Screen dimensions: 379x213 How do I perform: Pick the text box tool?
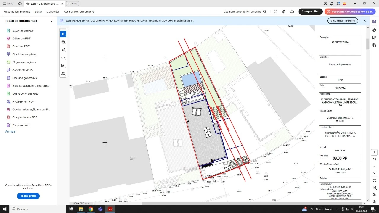pyautogui.click(x=63, y=66)
